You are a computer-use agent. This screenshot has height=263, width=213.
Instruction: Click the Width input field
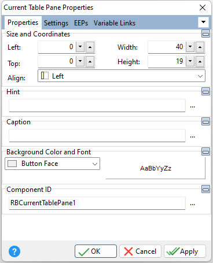coord(167,47)
